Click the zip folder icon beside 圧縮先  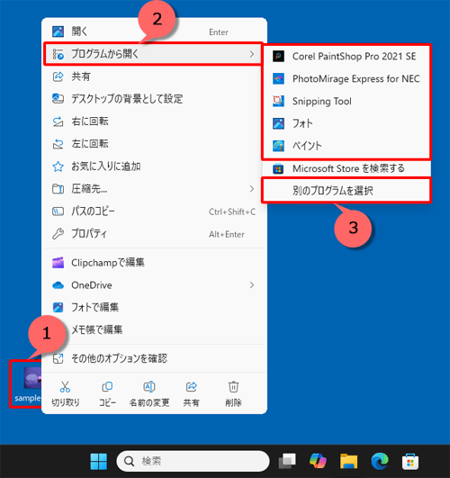click(58, 189)
